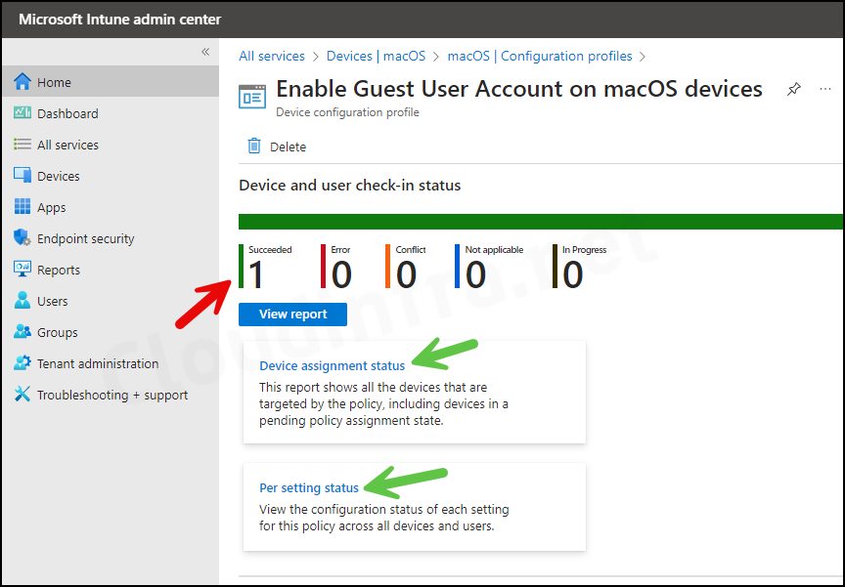Click the All services list icon
845x587 pixels.
22,145
